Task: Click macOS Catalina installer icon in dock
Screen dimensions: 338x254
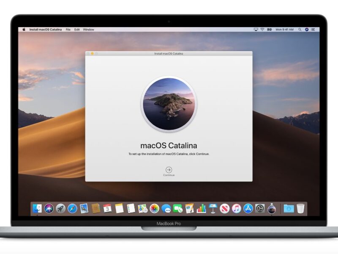Action: pyautogui.click(x=272, y=209)
